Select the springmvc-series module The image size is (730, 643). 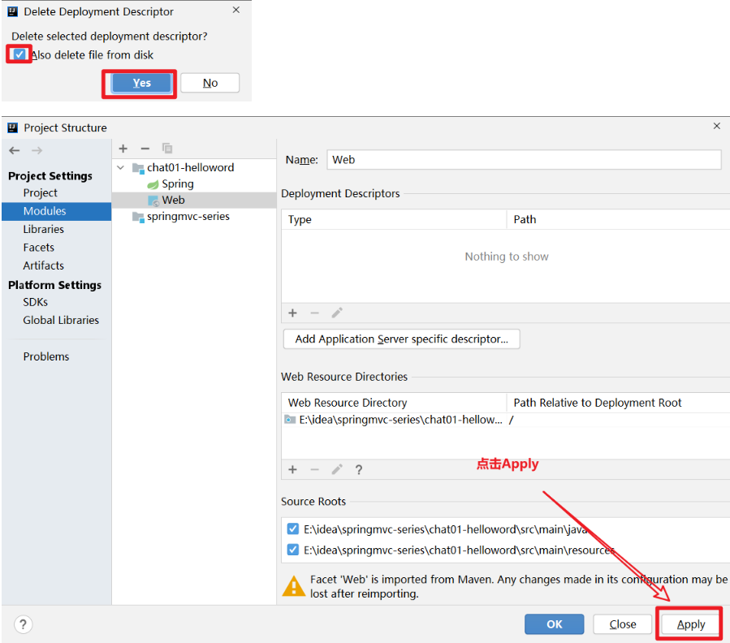coord(188,217)
